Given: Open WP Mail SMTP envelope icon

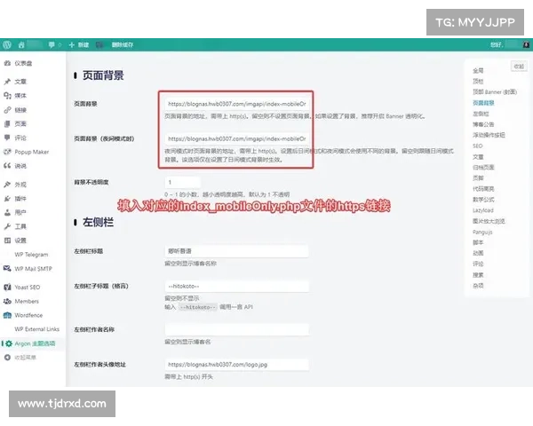Looking at the screenshot, I should coord(7,269).
